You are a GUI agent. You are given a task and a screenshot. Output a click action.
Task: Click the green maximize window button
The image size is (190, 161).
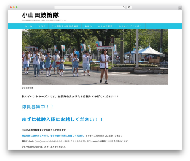17,7
